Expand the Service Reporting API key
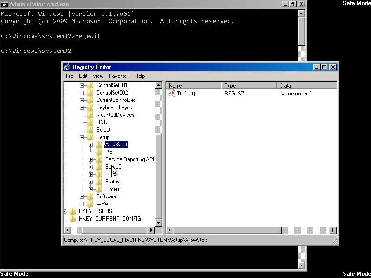Image resolution: width=371 pixels, height=278 pixels. 90,159
